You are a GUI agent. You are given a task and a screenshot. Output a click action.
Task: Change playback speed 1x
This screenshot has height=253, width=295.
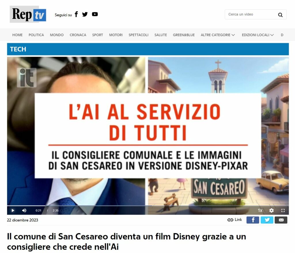tap(260, 210)
